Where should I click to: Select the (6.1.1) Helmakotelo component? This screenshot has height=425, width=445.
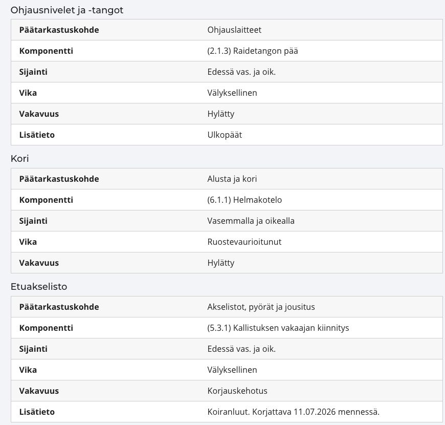point(244,200)
